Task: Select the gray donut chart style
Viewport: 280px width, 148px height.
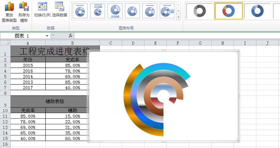Action: [199, 11]
